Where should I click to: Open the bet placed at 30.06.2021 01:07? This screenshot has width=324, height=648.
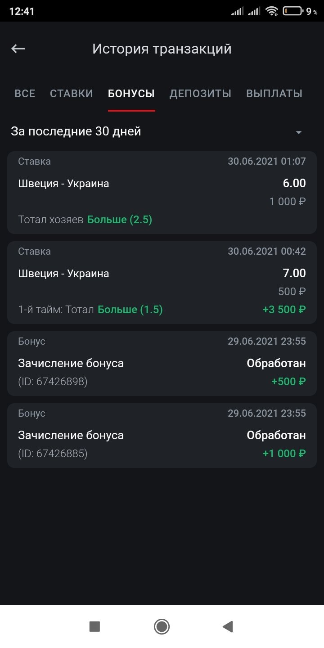coord(162,192)
